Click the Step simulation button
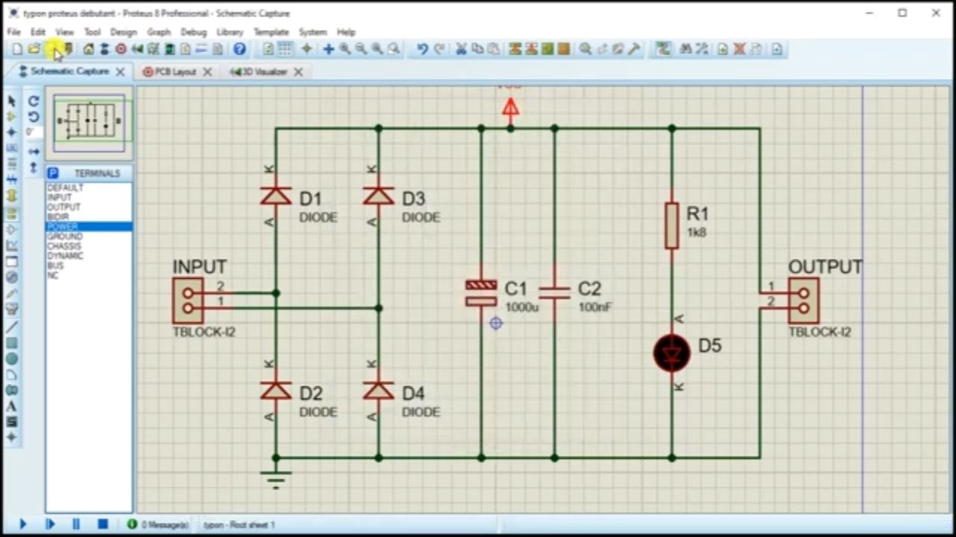Screen dimensions: 956x537 50,524
